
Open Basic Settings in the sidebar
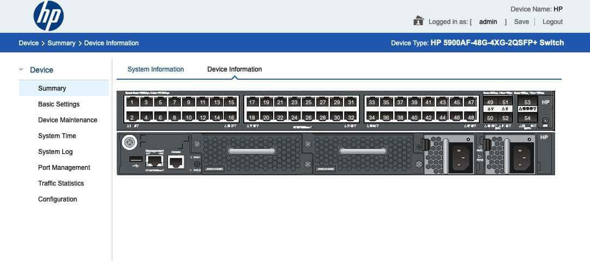59,104
